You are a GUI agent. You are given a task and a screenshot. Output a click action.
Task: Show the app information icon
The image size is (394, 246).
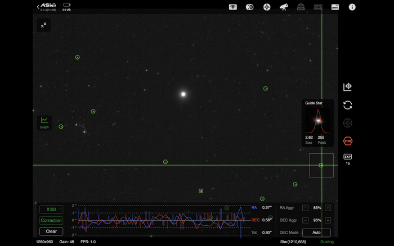(x=352, y=7)
